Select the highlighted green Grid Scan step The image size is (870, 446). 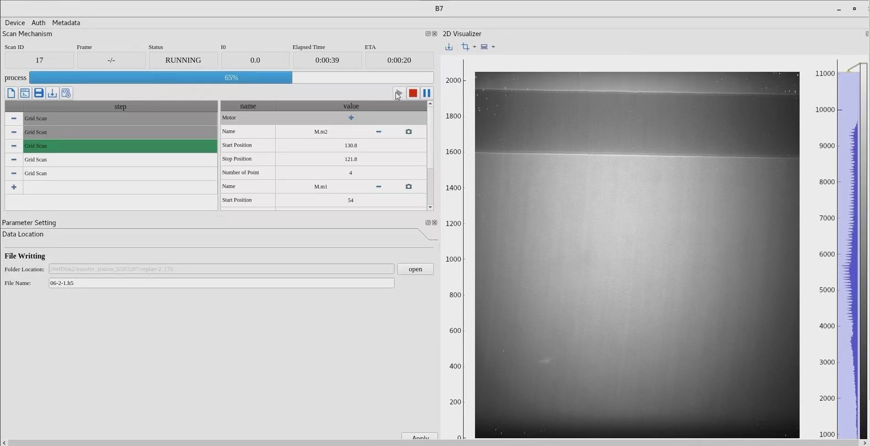pyautogui.click(x=120, y=146)
